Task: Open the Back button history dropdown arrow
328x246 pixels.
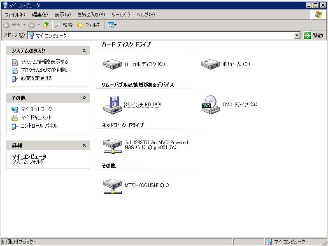Action: (x=24, y=25)
